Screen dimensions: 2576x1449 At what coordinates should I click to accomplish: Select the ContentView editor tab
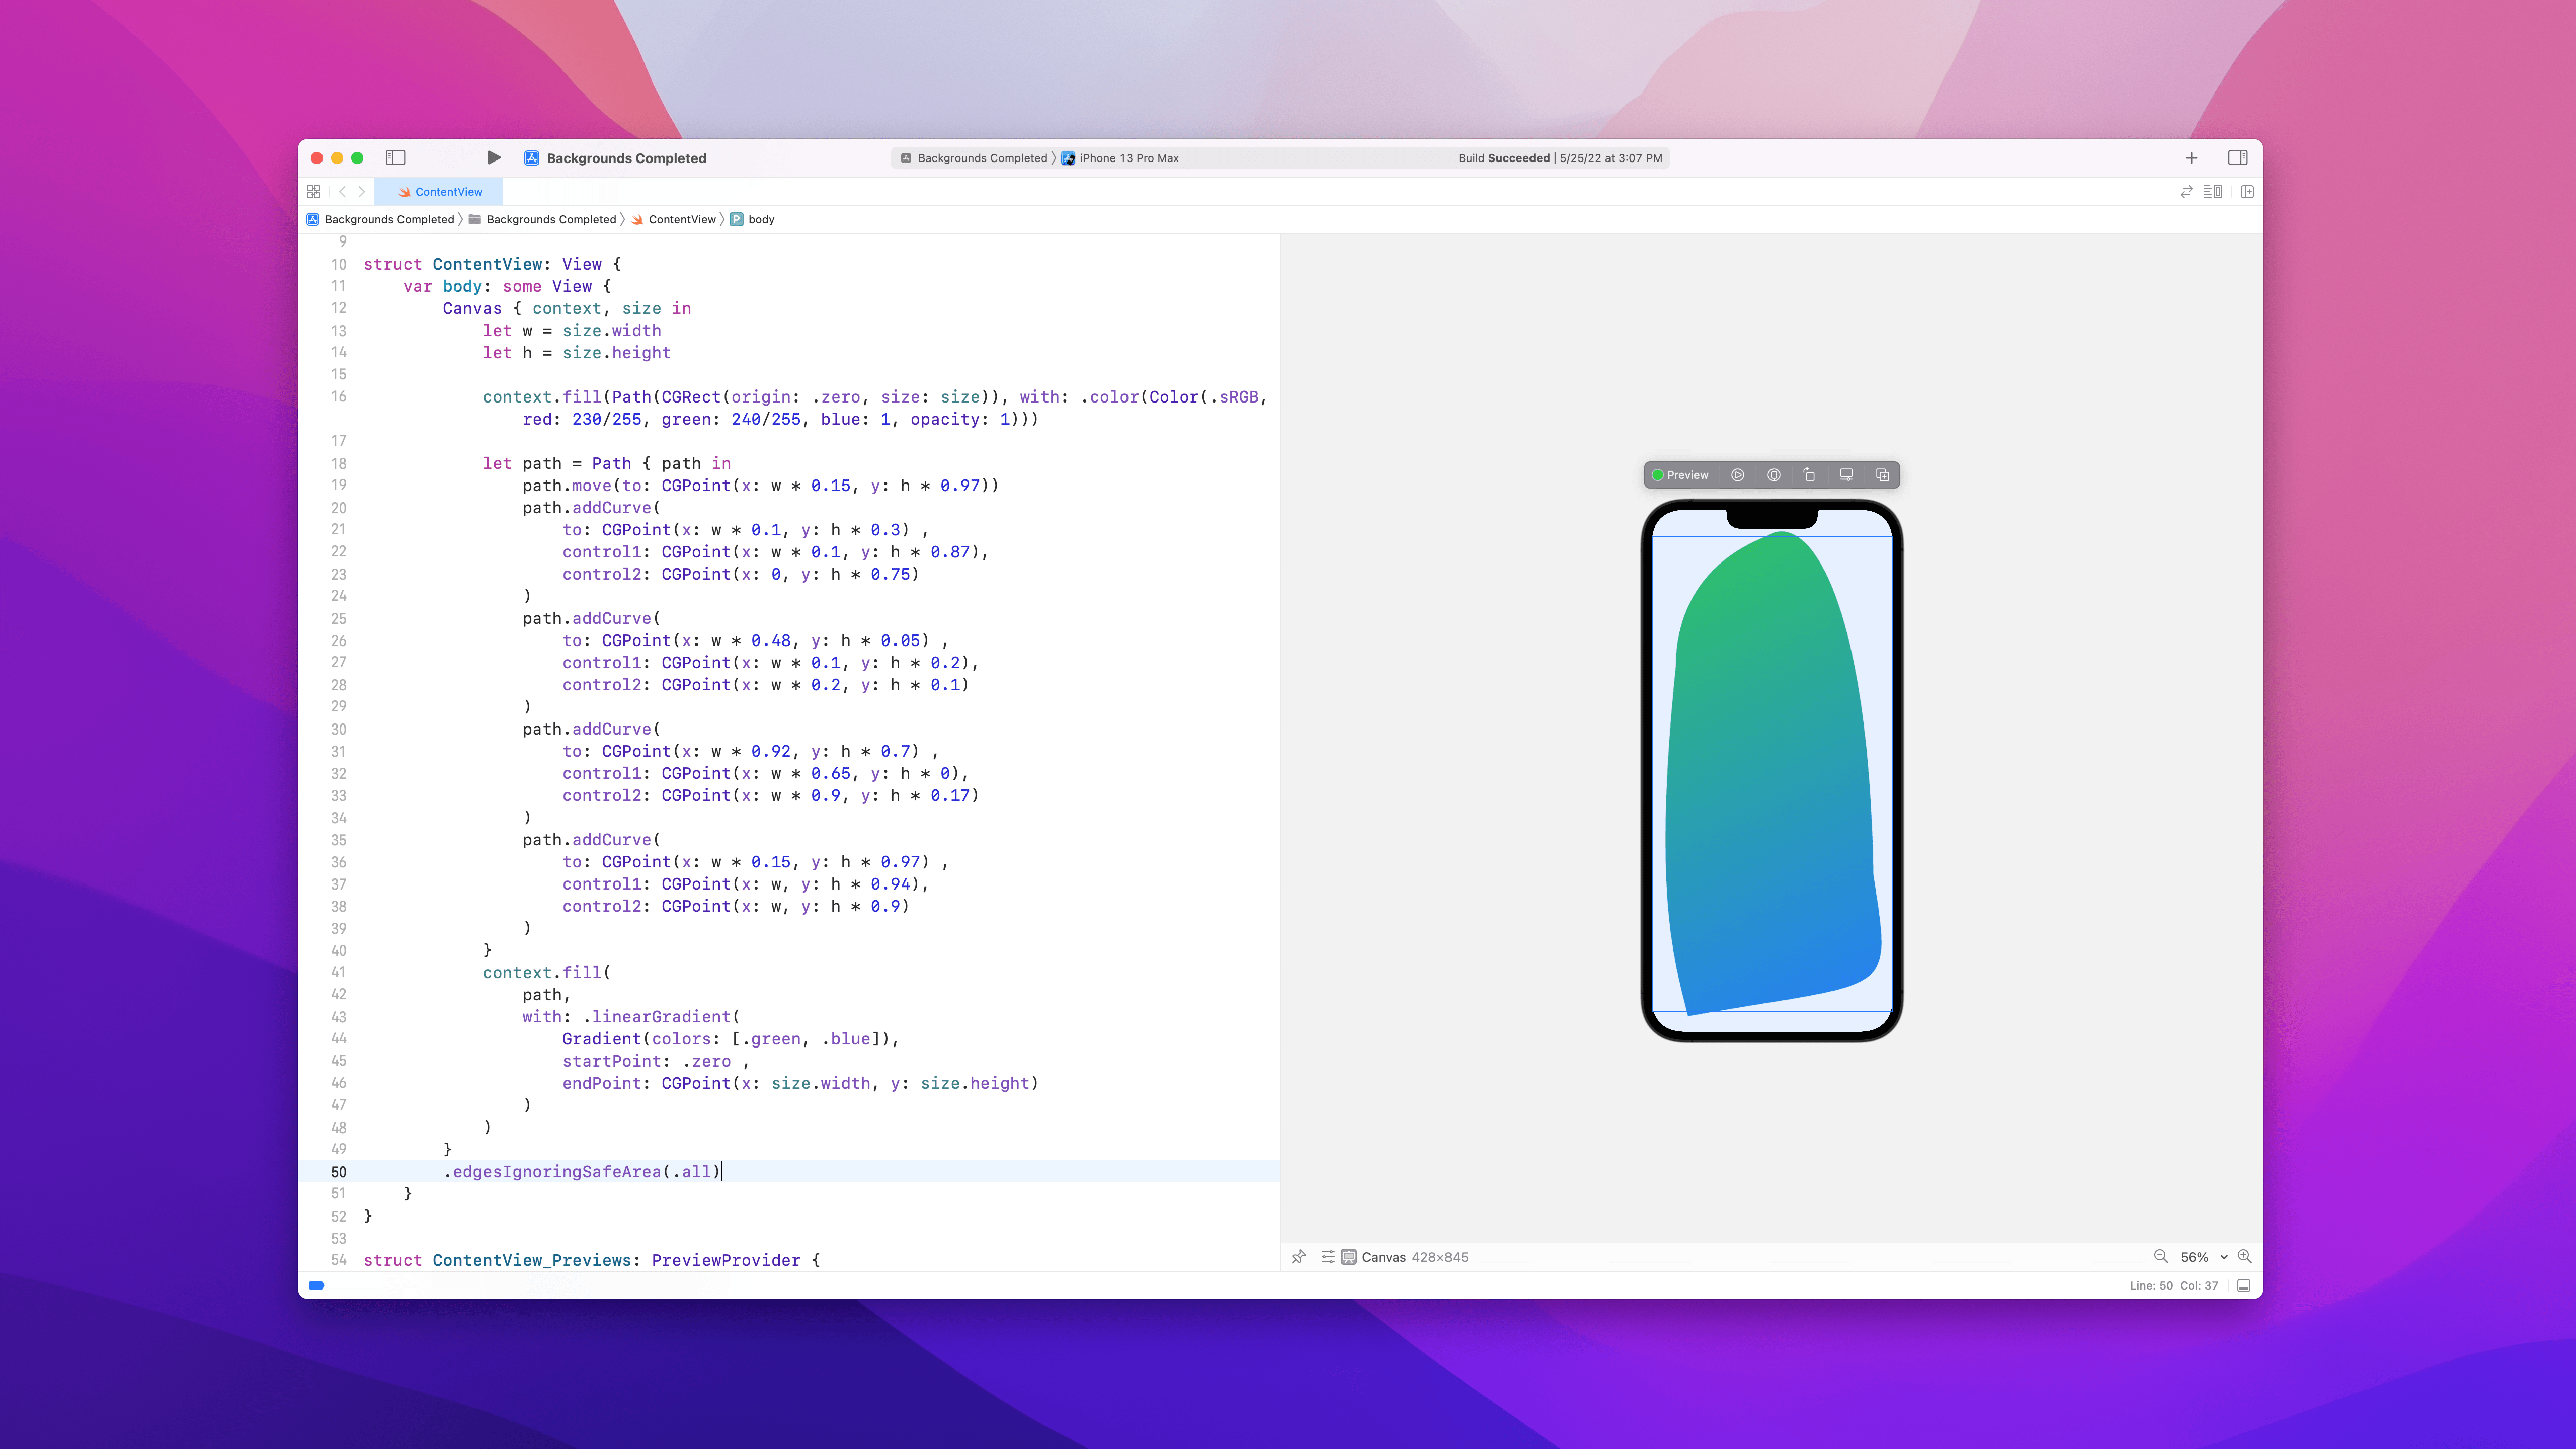tap(440, 192)
